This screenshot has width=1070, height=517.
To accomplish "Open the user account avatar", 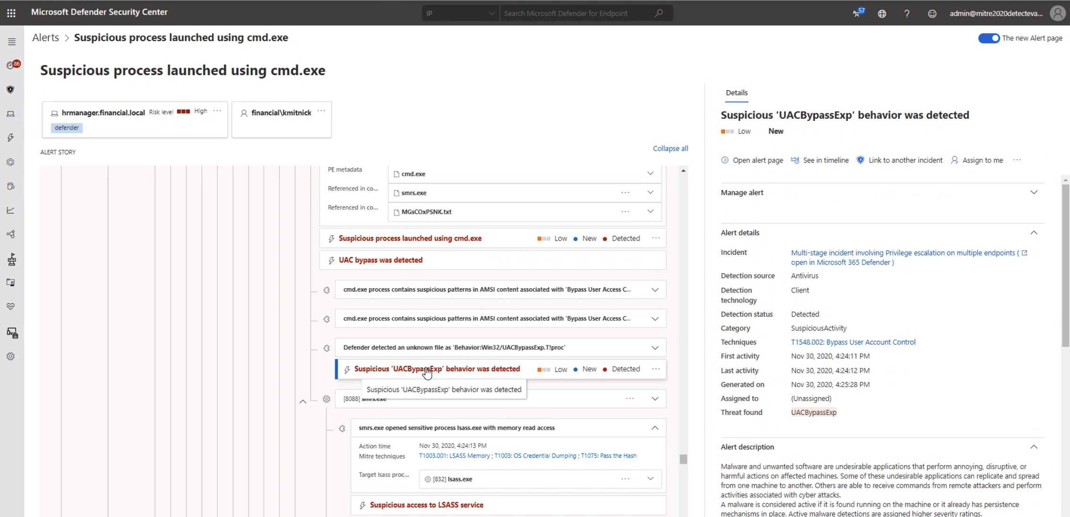I will click(x=1058, y=13).
